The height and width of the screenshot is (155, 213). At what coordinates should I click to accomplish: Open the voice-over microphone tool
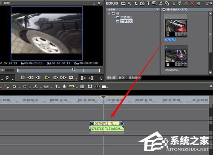pyautogui.click(x=64, y=87)
